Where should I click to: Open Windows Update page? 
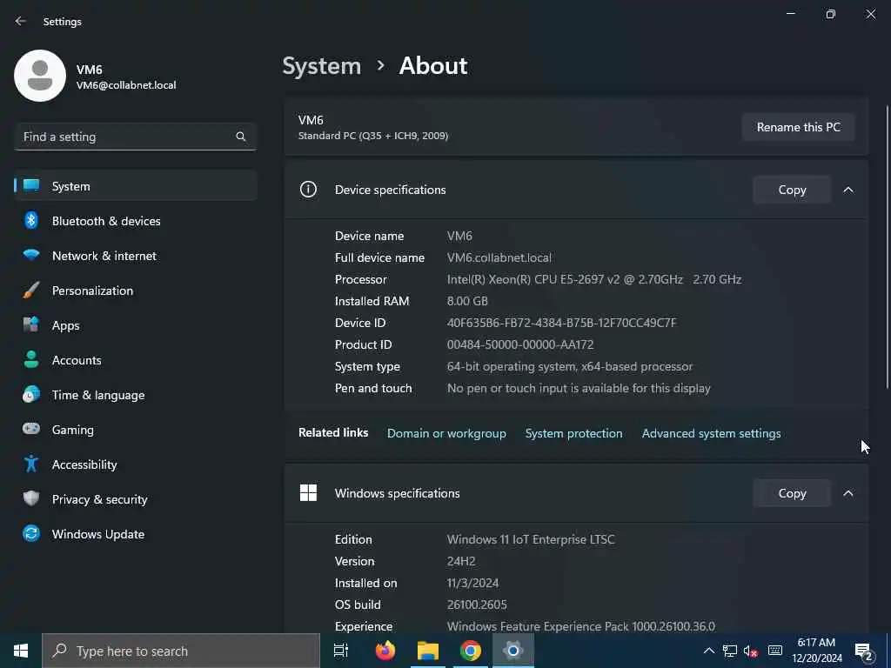coord(136,534)
